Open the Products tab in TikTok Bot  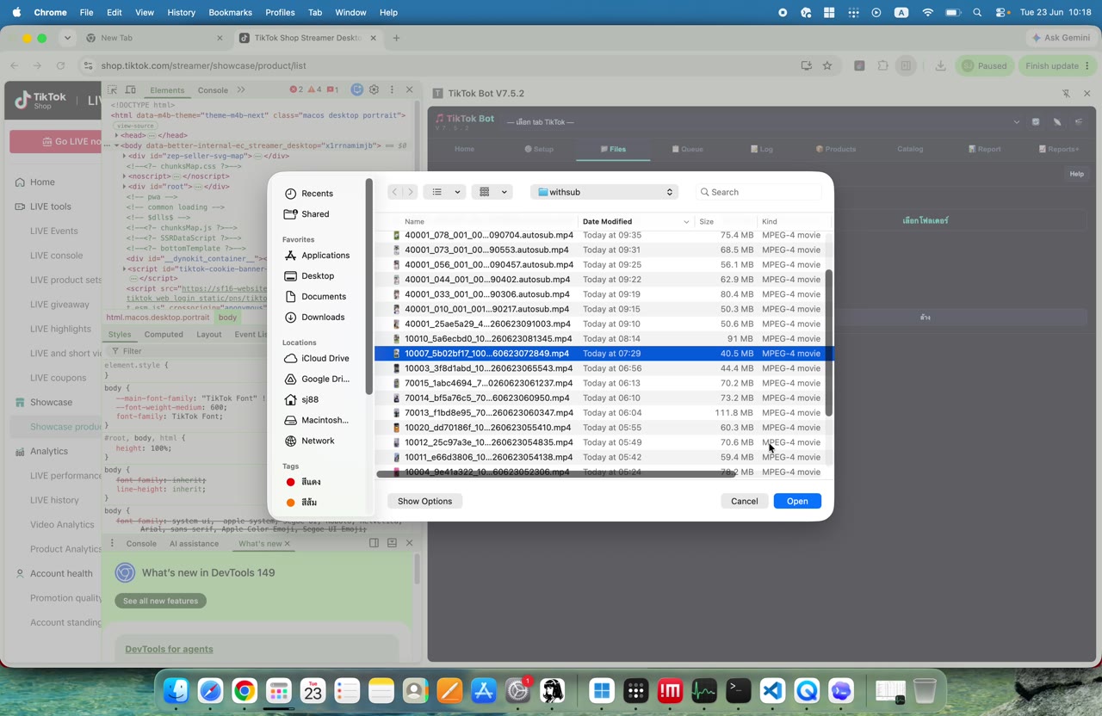835,149
